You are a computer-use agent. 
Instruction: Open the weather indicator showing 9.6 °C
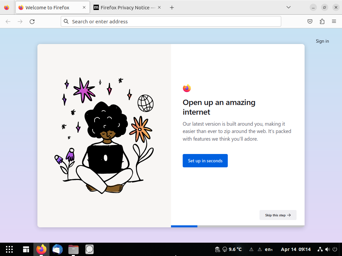[x=232, y=249]
